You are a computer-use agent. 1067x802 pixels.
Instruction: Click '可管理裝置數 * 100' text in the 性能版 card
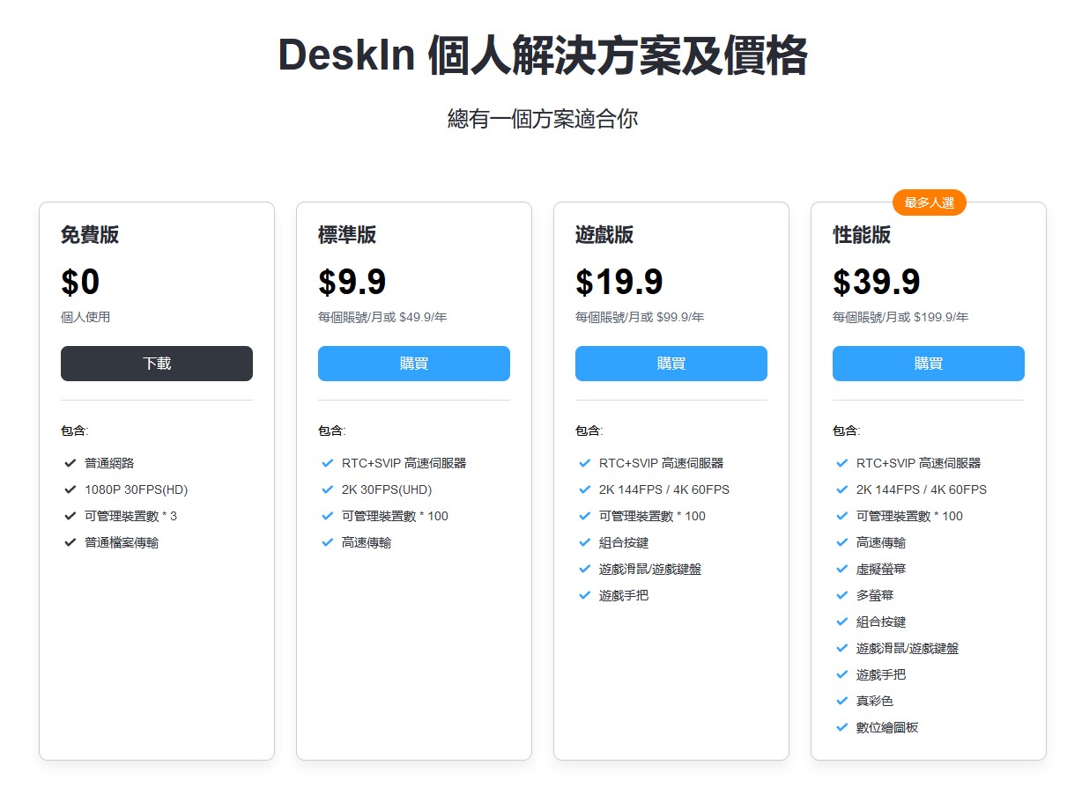(x=909, y=516)
